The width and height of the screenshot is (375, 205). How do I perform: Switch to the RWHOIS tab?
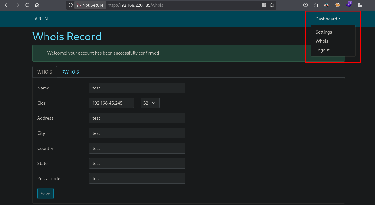pos(70,72)
